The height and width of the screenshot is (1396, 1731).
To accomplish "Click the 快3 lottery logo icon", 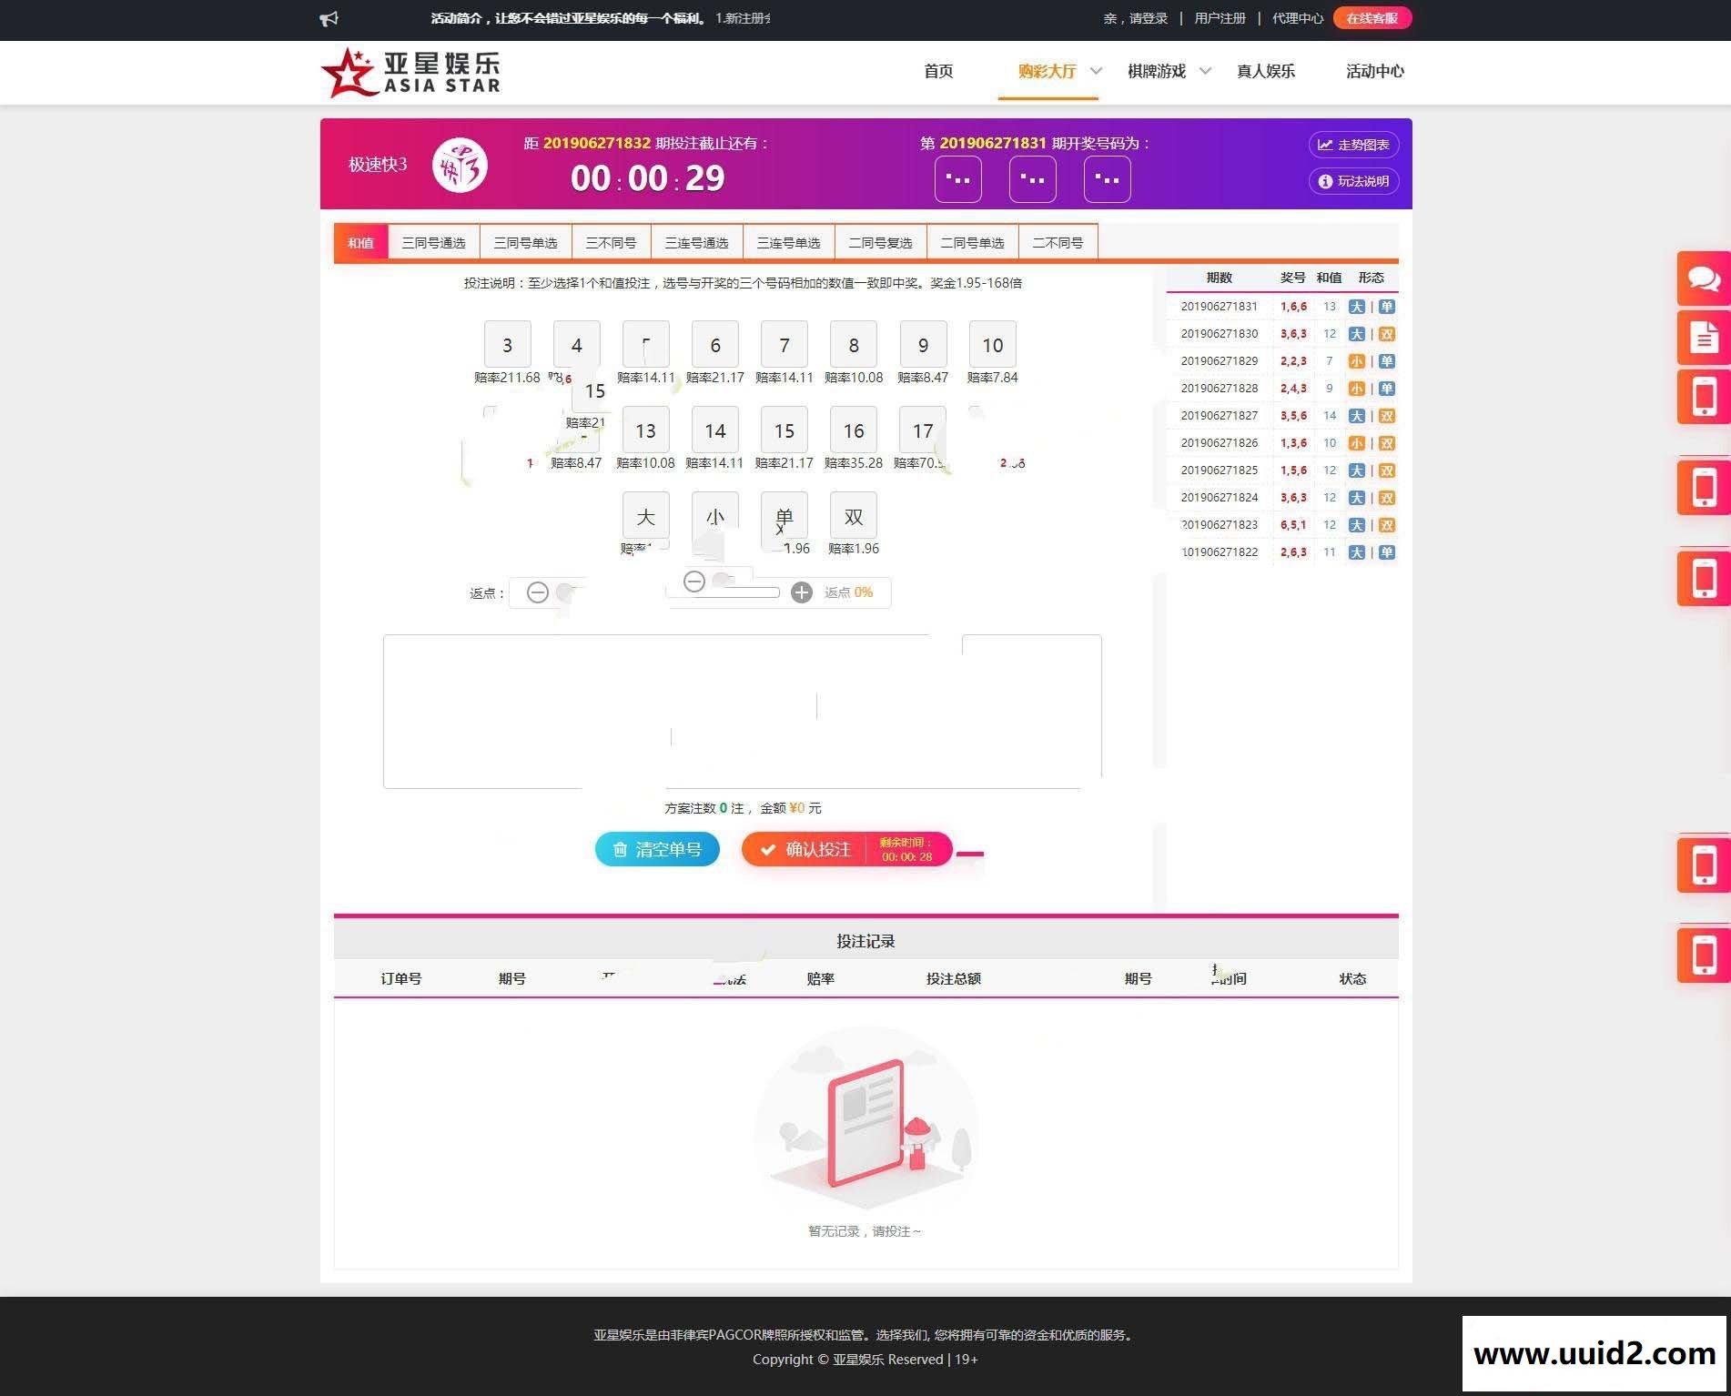I will click(x=461, y=165).
